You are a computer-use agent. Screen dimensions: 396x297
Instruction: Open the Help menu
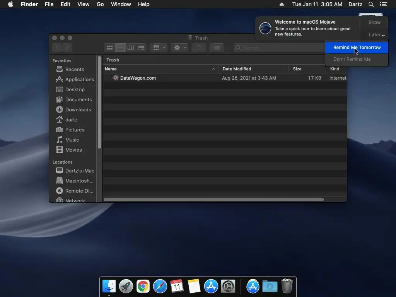click(x=144, y=4)
